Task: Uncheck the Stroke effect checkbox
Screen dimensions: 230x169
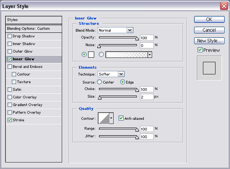Action: click(10, 120)
